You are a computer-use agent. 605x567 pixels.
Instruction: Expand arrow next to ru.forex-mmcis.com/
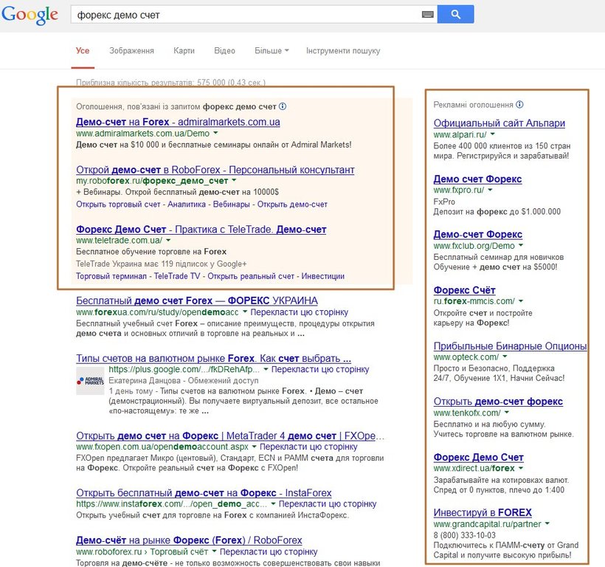pyautogui.click(x=520, y=301)
